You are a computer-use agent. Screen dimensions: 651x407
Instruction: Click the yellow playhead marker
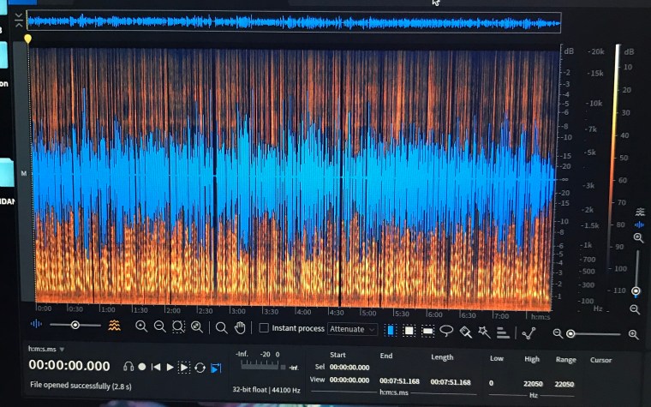(x=28, y=39)
